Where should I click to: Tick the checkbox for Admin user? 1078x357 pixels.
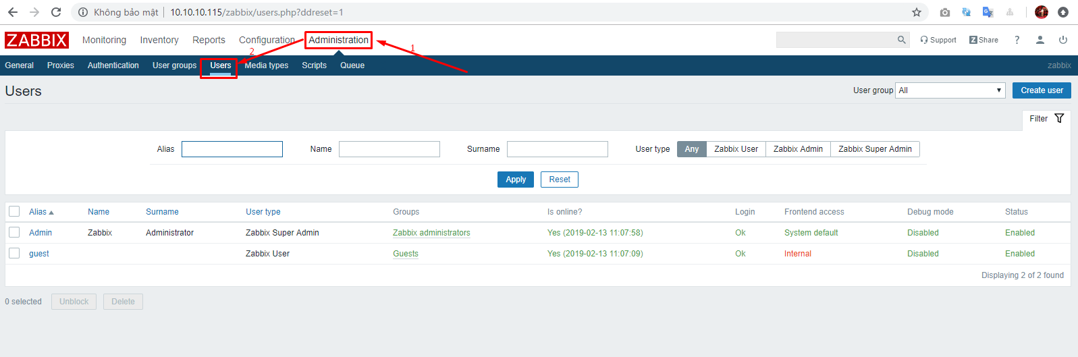click(14, 232)
